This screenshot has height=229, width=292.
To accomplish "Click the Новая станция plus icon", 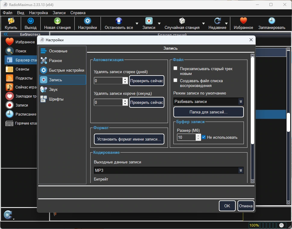I will [x=57, y=21].
